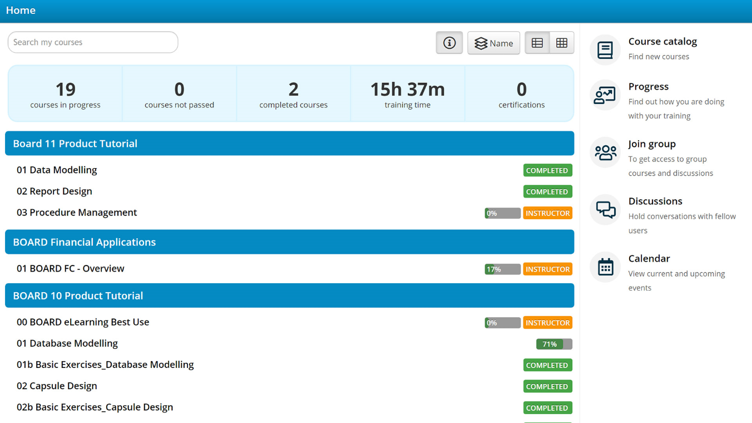Collapse Board 11 Product Tutorial section
This screenshot has height=423, width=752.
289,144
